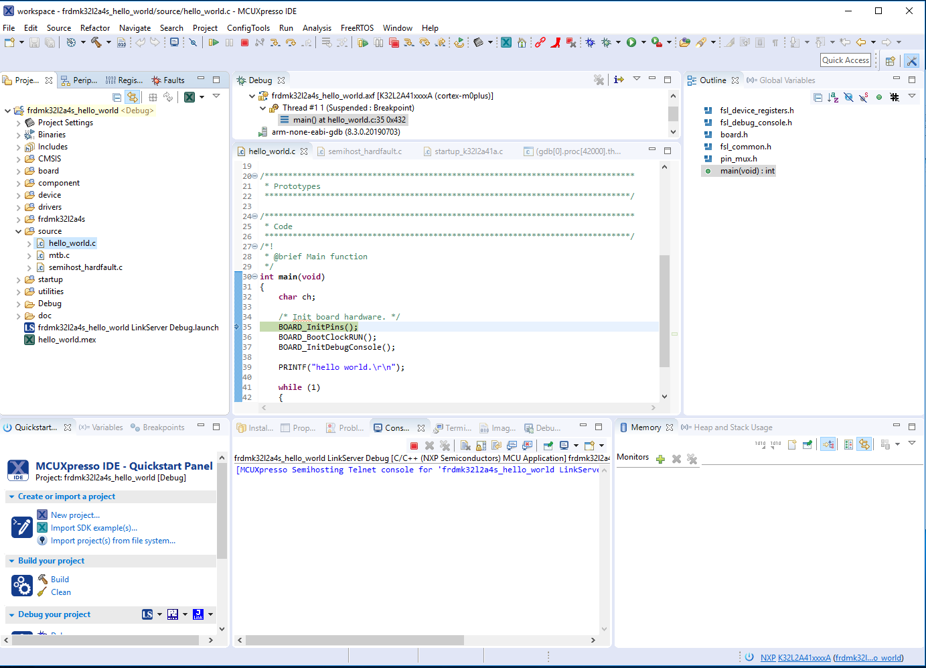Open the Build hammer dropdown arrow
This screenshot has height=668, width=926.
(x=108, y=42)
